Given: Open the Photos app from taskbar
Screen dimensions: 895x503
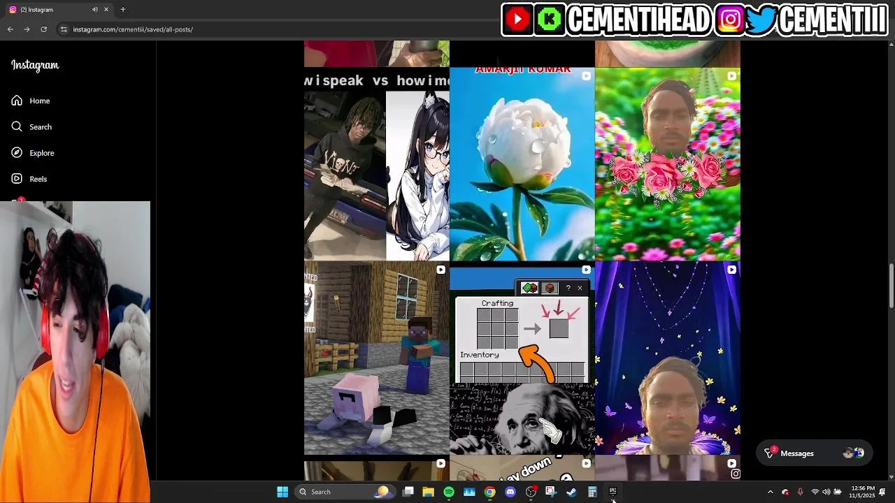Looking at the screenshot, I should 469,492.
